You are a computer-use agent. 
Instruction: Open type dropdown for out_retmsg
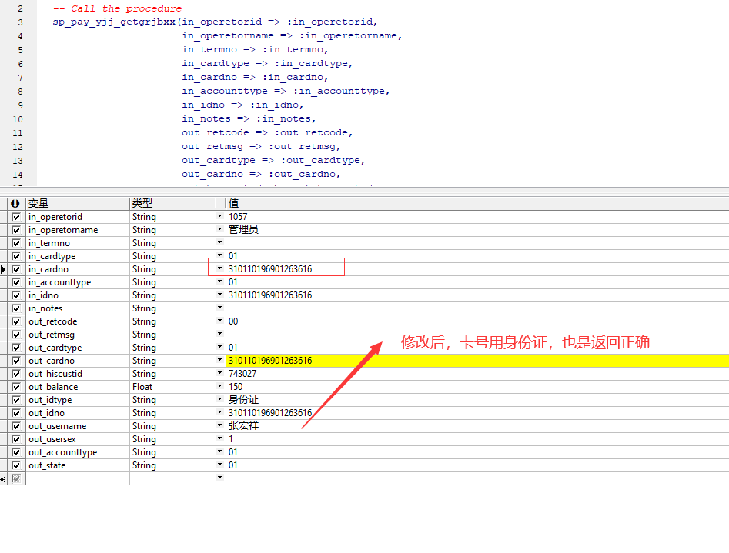point(219,334)
